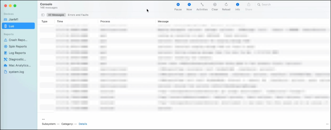Click the Share toolbar button
The image size is (331, 130).
click(x=249, y=7)
